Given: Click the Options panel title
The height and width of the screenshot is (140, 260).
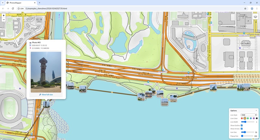Looking at the screenshot, I should (x=234, y=111).
